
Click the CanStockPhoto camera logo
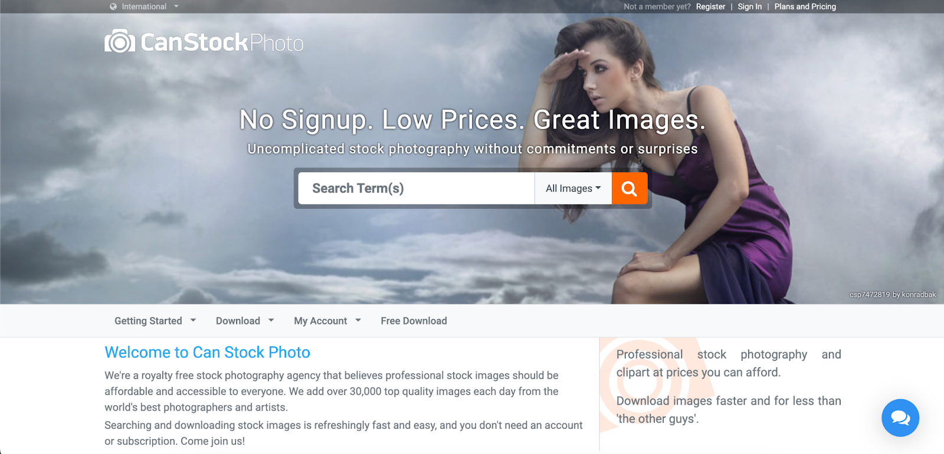(x=120, y=41)
